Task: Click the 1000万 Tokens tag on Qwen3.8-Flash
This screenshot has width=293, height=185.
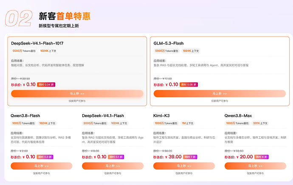Action: (x=23, y=123)
